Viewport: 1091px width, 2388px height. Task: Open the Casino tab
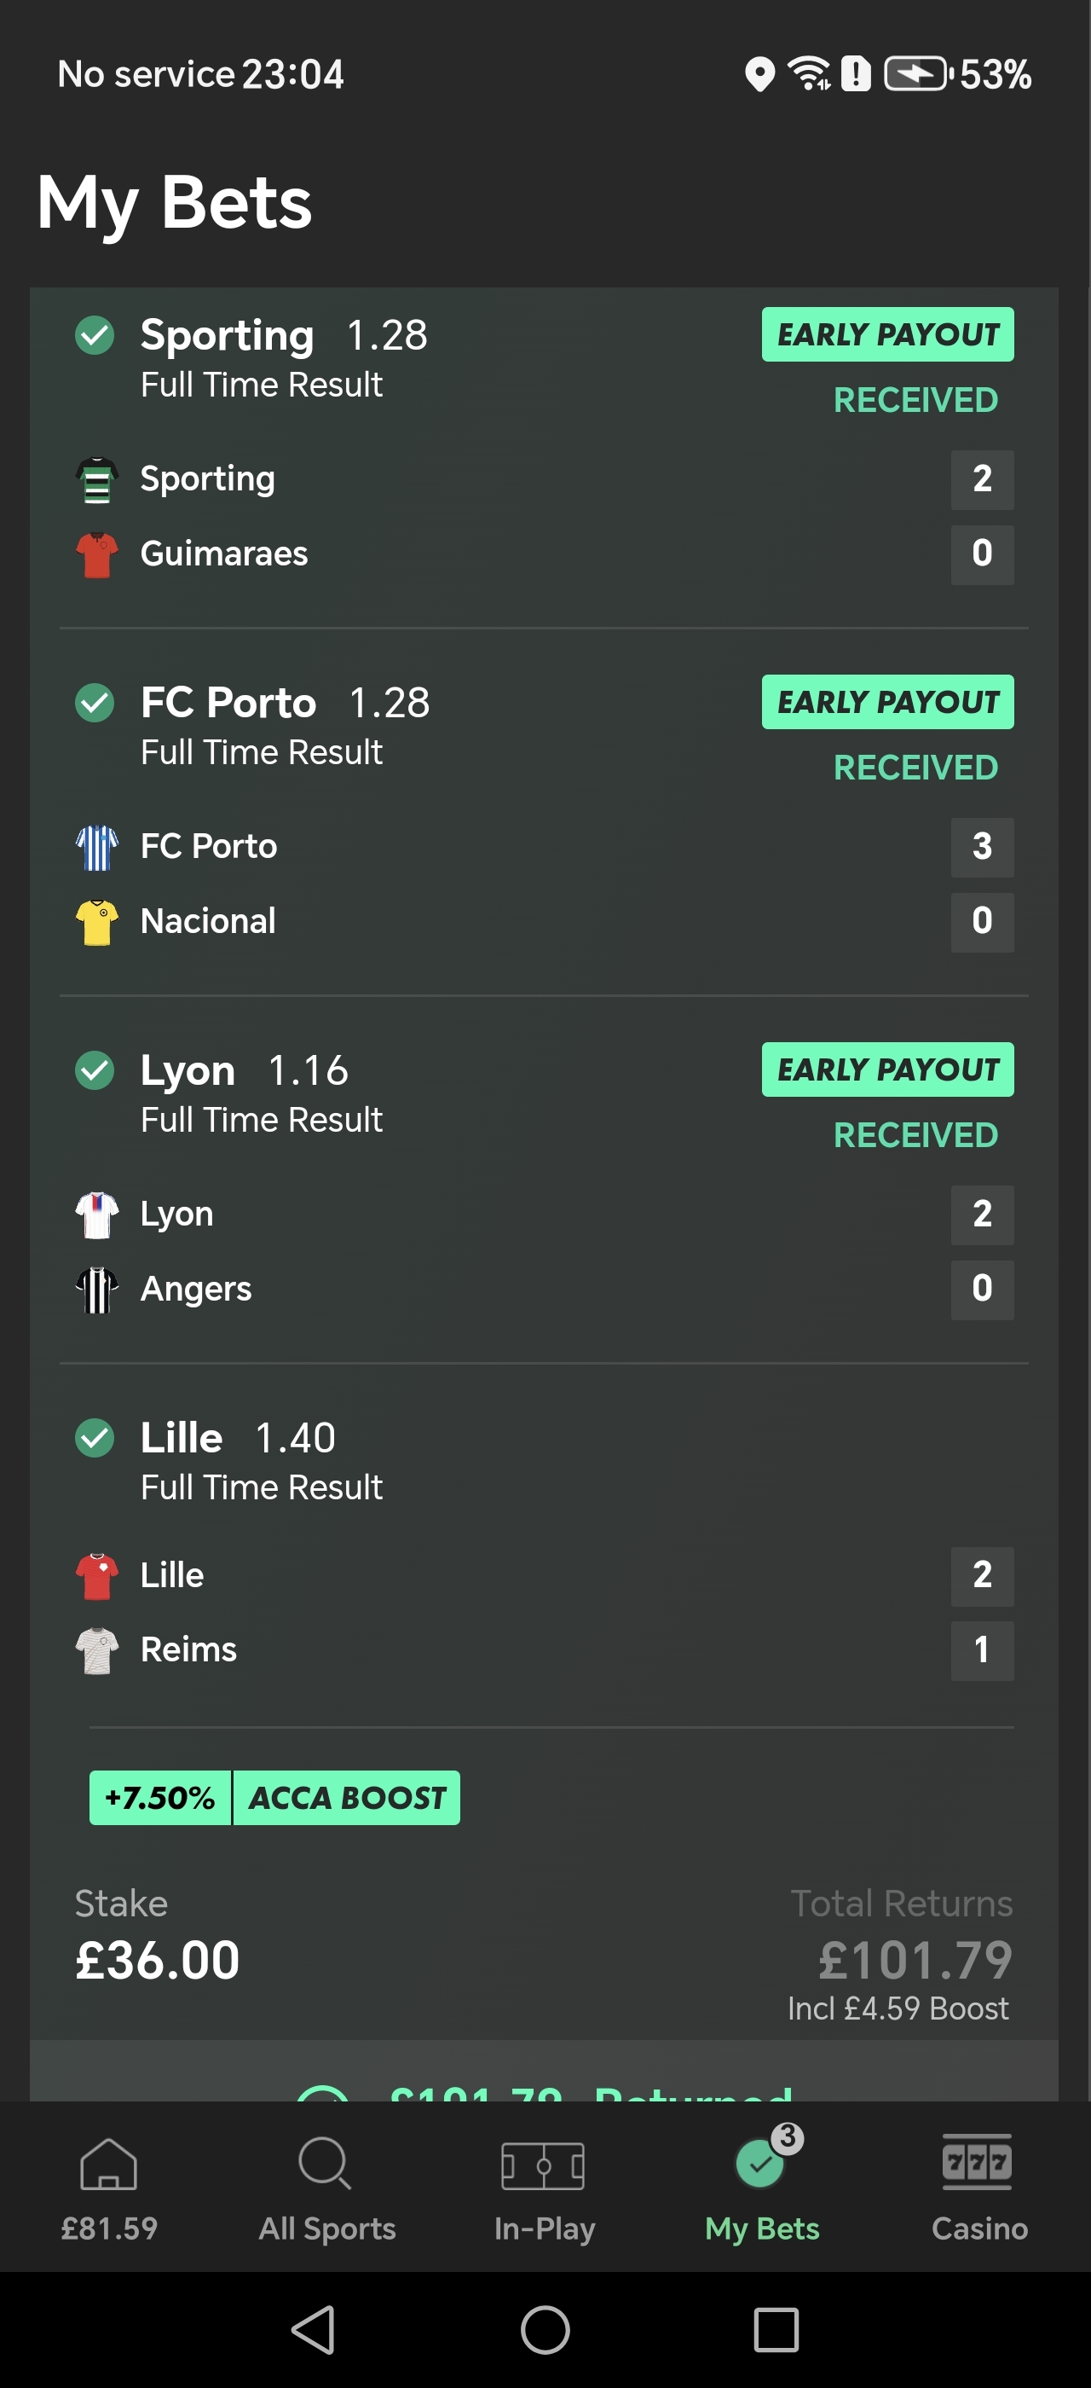979,2186
